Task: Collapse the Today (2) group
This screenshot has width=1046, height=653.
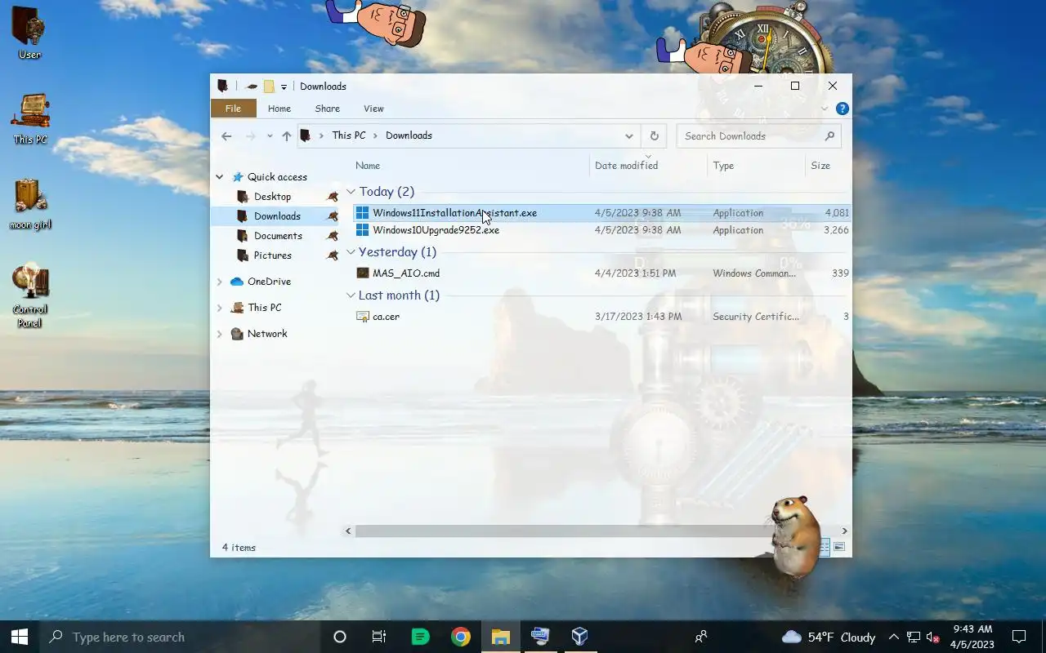Action: click(x=351, y=192)
